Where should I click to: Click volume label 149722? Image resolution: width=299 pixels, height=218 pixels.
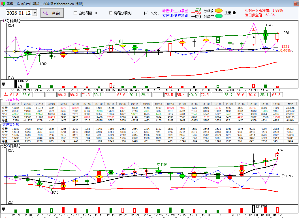[x=23, y=81]
